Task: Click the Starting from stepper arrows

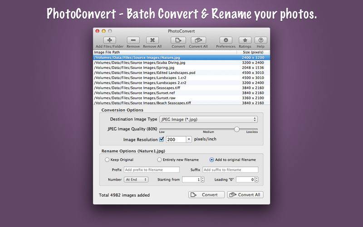Action: tap(203, 179)
